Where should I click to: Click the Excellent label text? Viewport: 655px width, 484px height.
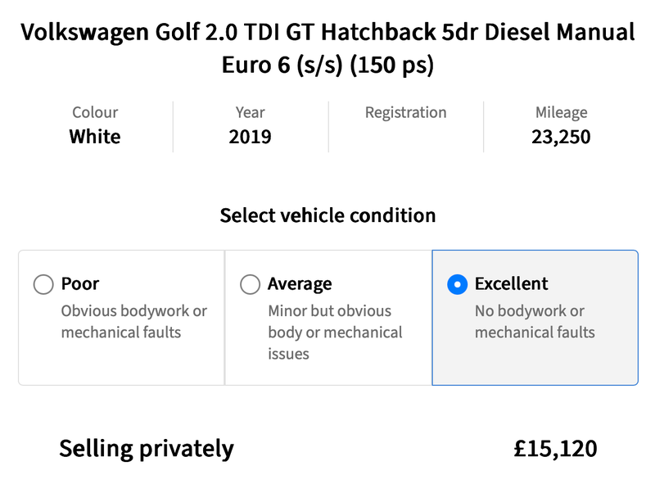pyautogui.click(x=511, y=284)
